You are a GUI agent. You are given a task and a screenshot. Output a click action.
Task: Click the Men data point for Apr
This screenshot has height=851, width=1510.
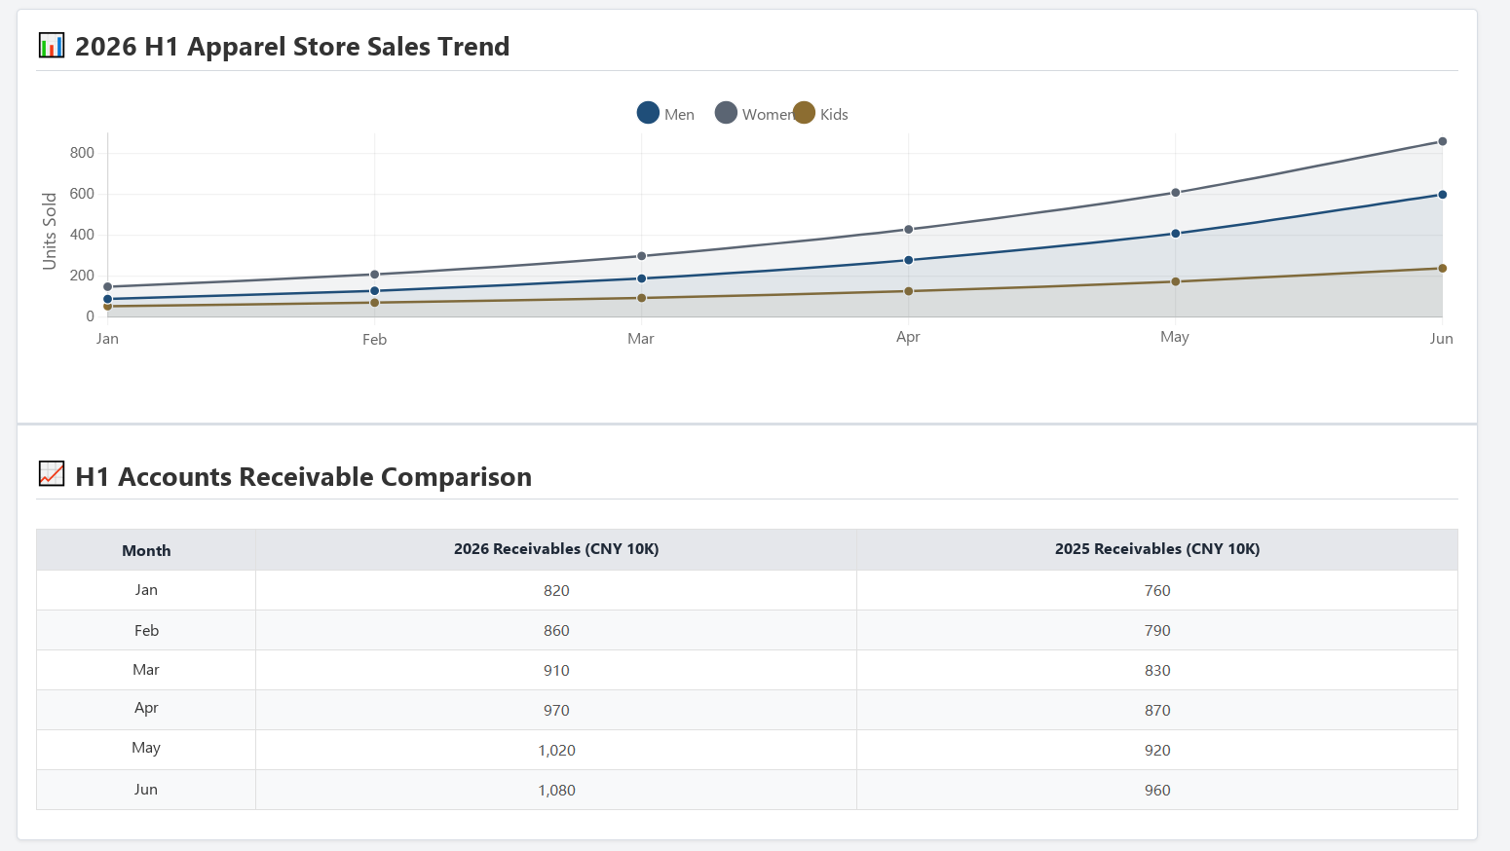tap(908, 260)
